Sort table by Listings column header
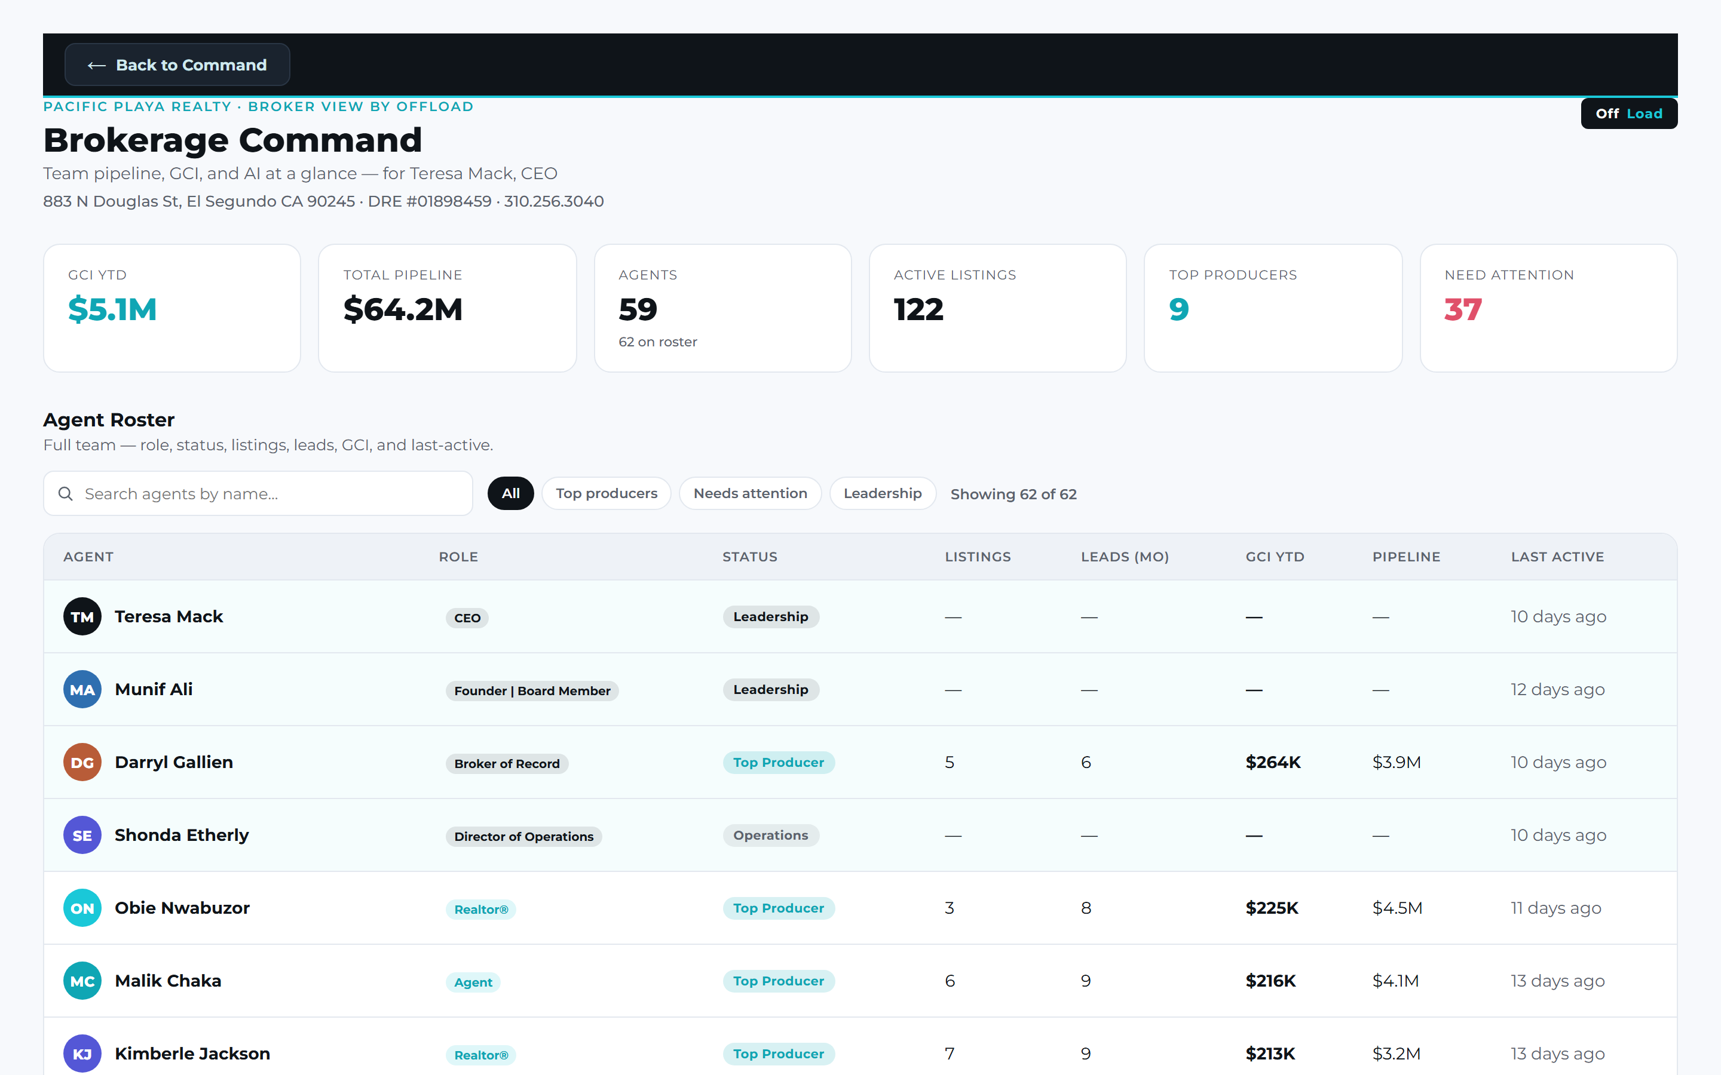1721x1075 pixels. coord(978,557)
